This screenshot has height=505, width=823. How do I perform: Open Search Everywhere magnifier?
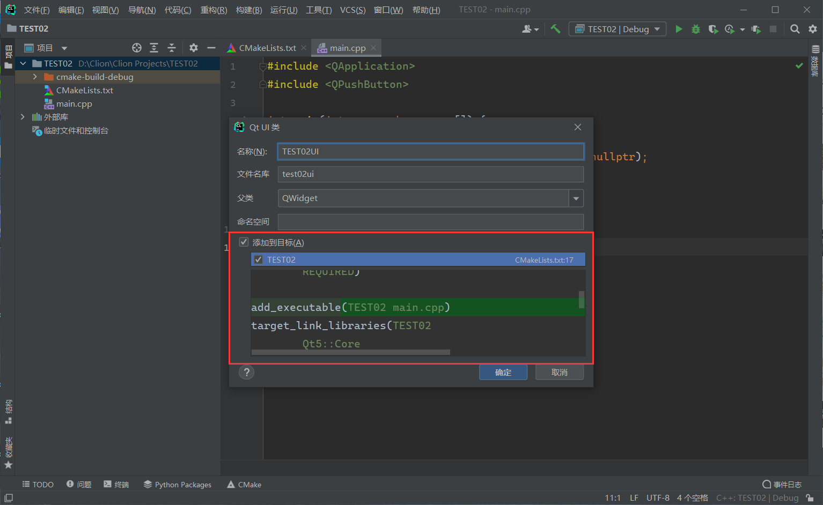[795, 29]
